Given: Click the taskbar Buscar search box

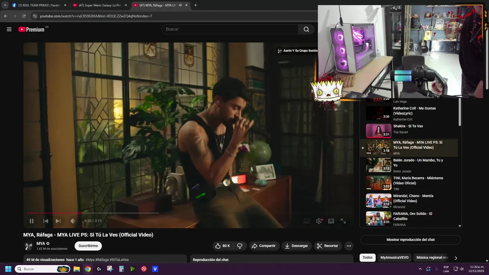Looking at the screenshot, I should click(x=43, y=269).
